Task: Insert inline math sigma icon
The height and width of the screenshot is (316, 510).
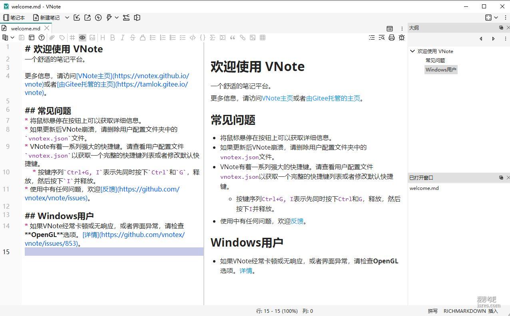Action: pyautogui.click(x=213, y=38)
